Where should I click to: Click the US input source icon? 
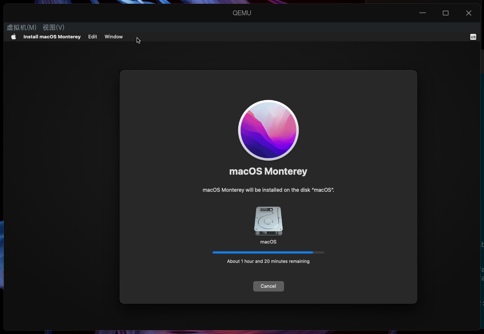(473, 37)
